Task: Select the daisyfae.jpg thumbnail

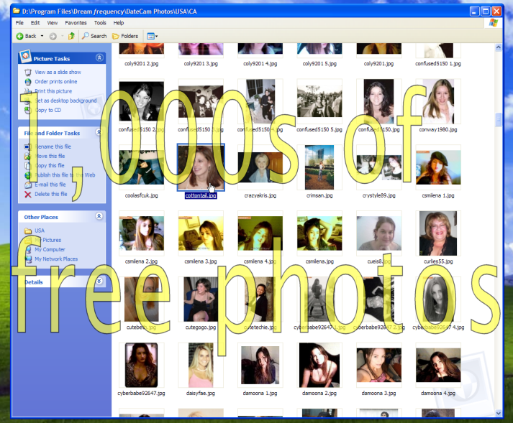Action: click(201, 365)
